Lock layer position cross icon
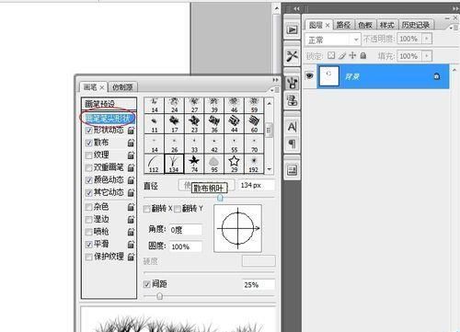The image size is (460, 332). [x=352, y=55]
